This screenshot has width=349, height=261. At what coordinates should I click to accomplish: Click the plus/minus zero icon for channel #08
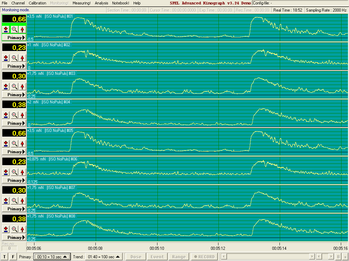coord(6,229)
